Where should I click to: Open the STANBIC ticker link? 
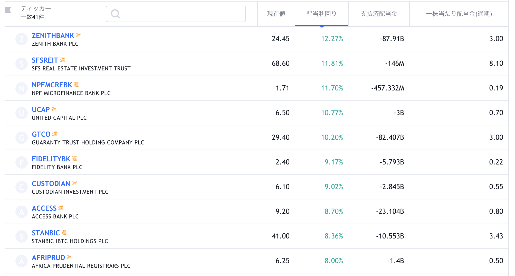[46, 233]
